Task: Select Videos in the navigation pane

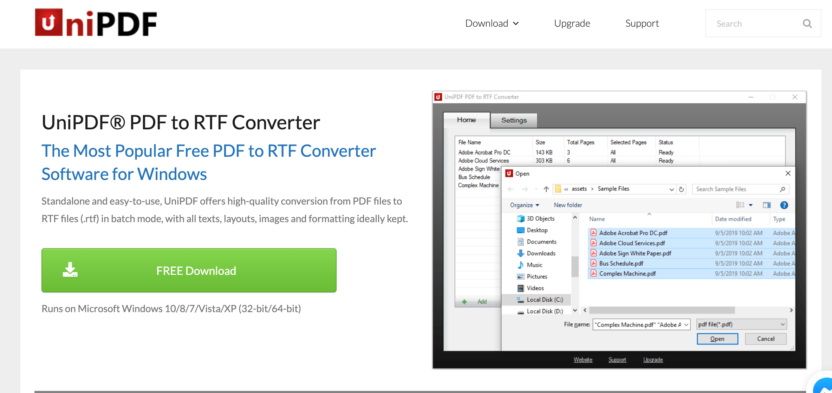Action: [x=531, y=288]
